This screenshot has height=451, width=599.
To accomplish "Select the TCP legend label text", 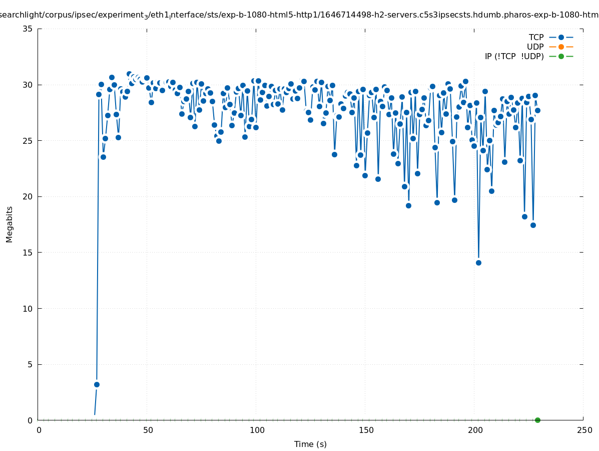I will click(536, 37).
